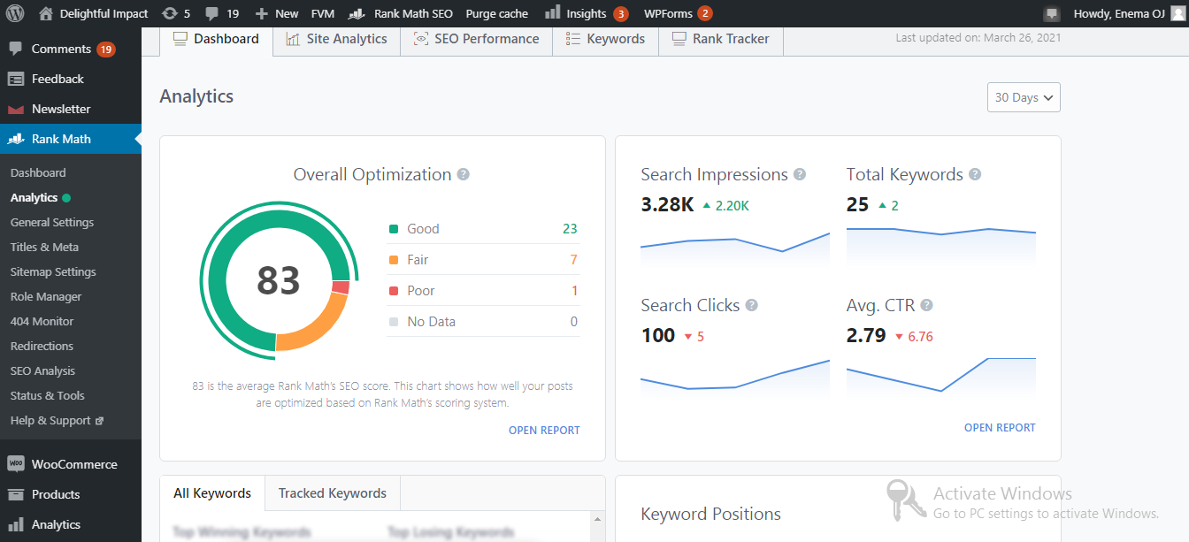Image resolution: width=1189 pixels, height=542 pixels.
Task: Select the All Keywords tab
Action: tap(212, 493)
